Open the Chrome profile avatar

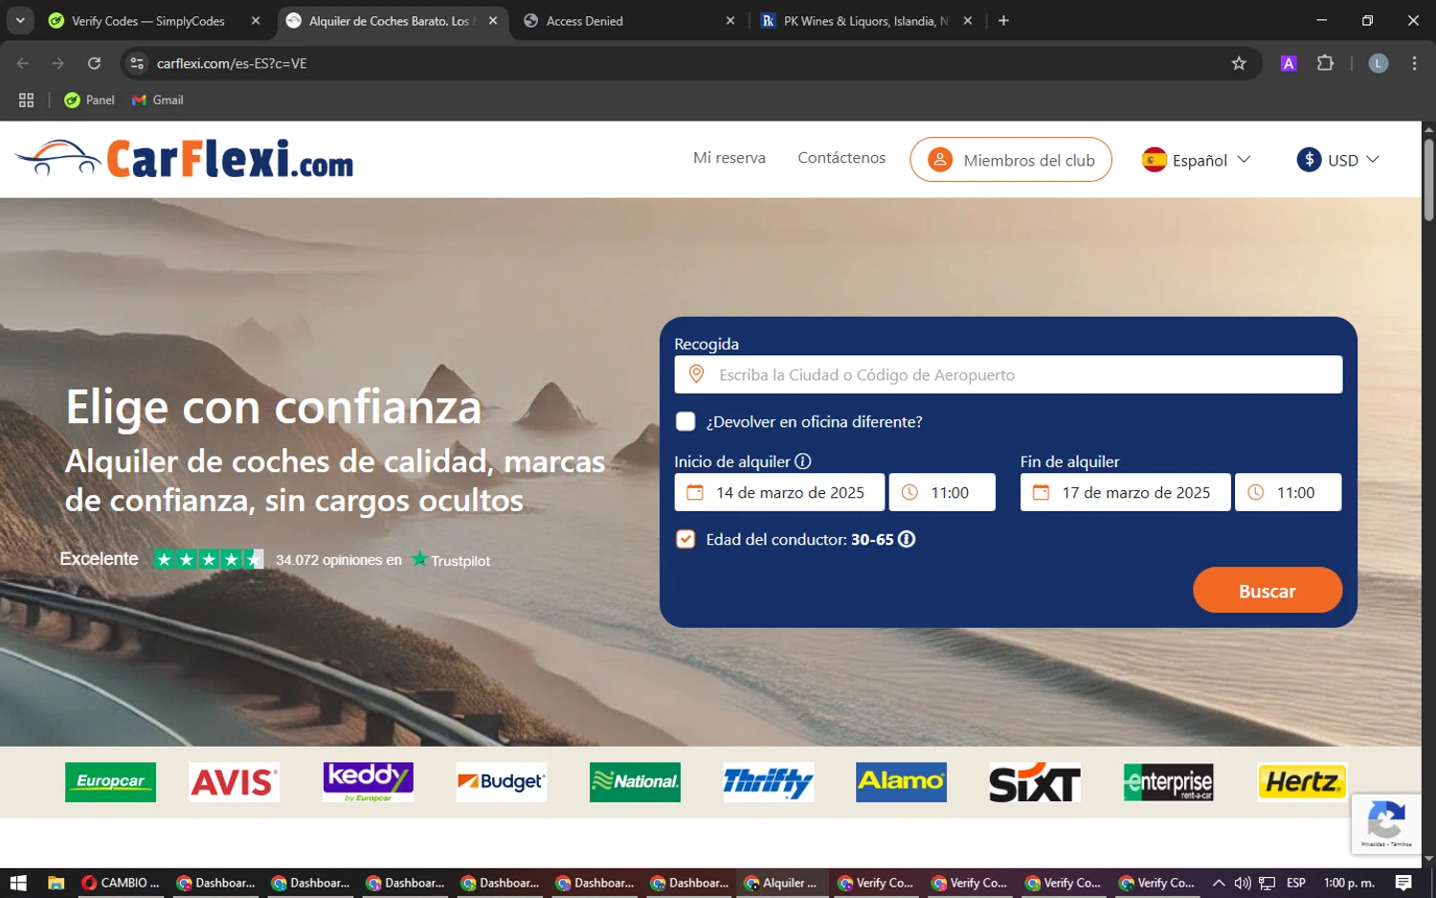click(x=1379, y=63)
